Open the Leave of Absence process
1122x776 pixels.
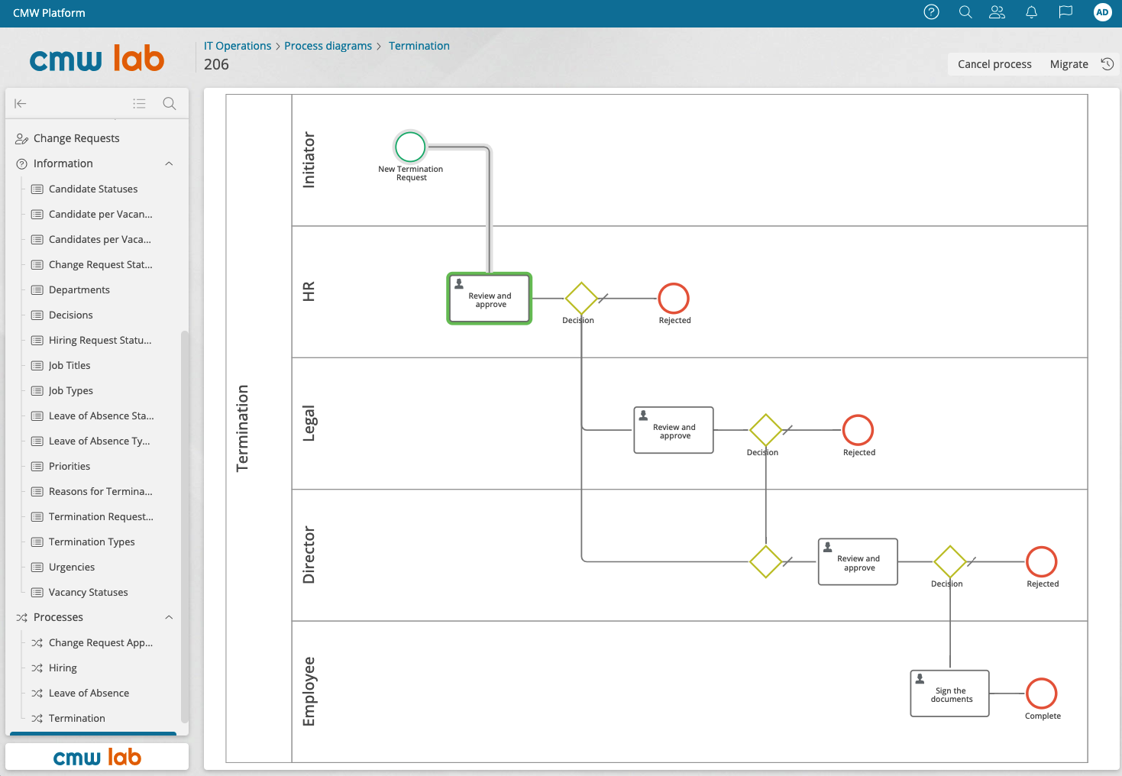pyautogui.click(x=89, y=693)
